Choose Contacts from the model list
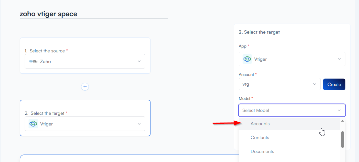The height and width of the screenshot is (162, 359). pyautogui.click(x=260, y=138)
